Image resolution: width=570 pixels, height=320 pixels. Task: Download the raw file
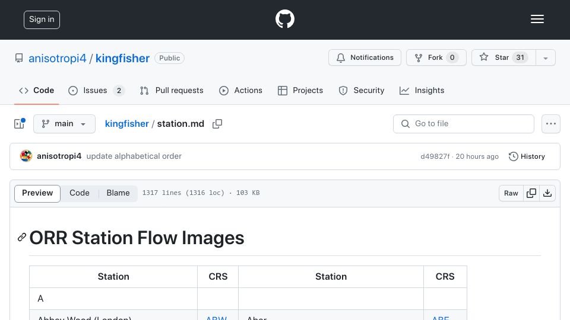coord(547,193)
